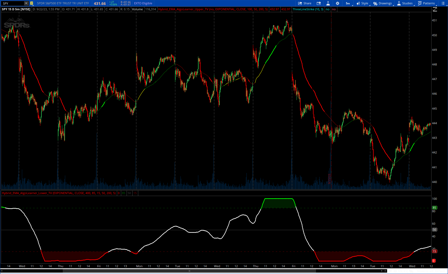Click the EXTO Eligible label
448x274 pixels.
143,4
